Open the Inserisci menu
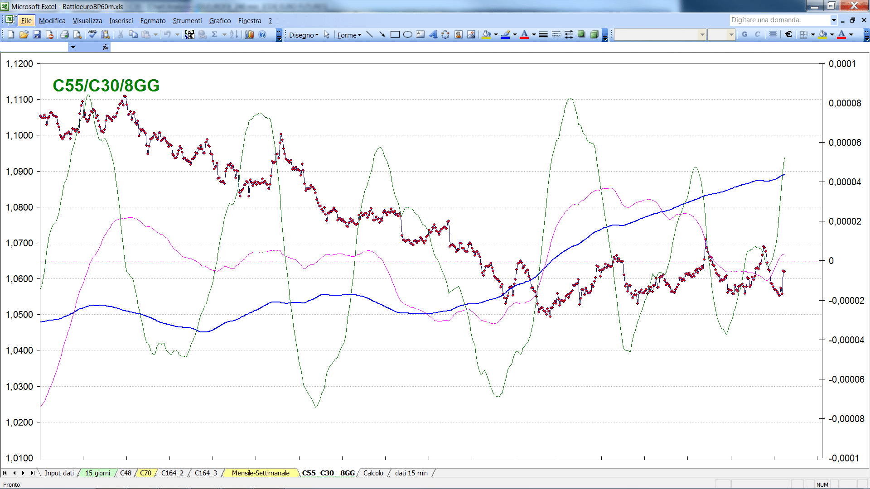Viewport: 870px width, 489px height. pyautogui.click(x=121, y=21)
